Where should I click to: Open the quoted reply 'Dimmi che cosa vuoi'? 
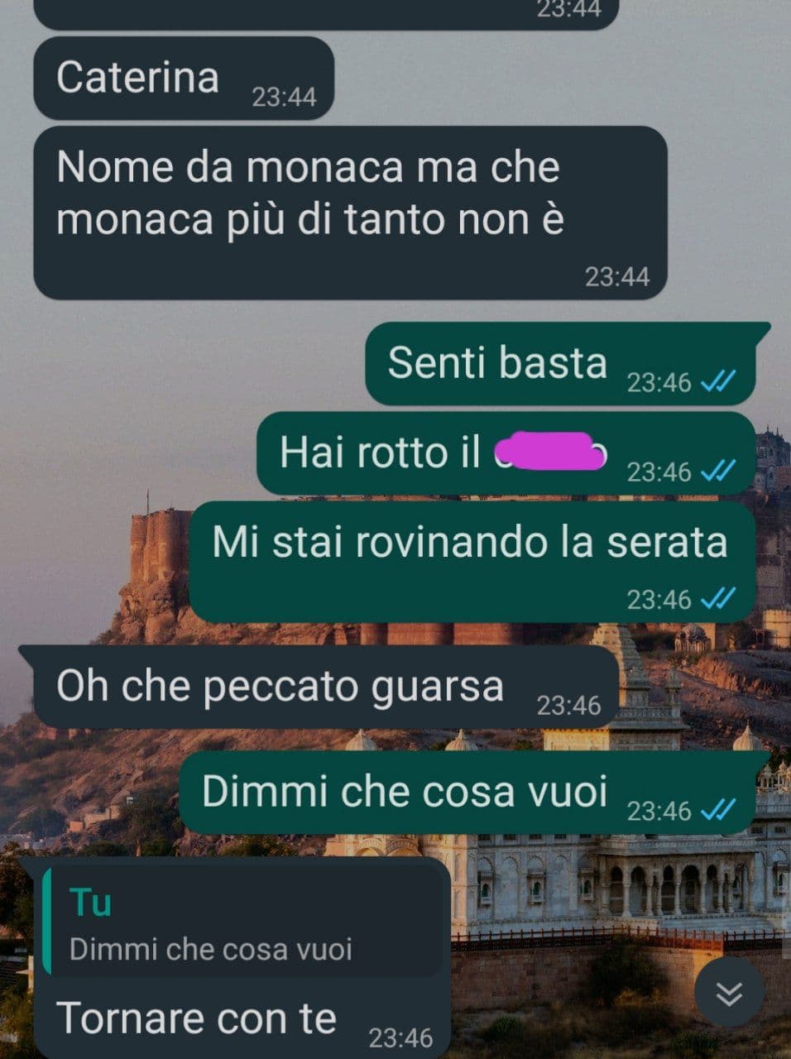pyautogui.click(x=242, y=925)
